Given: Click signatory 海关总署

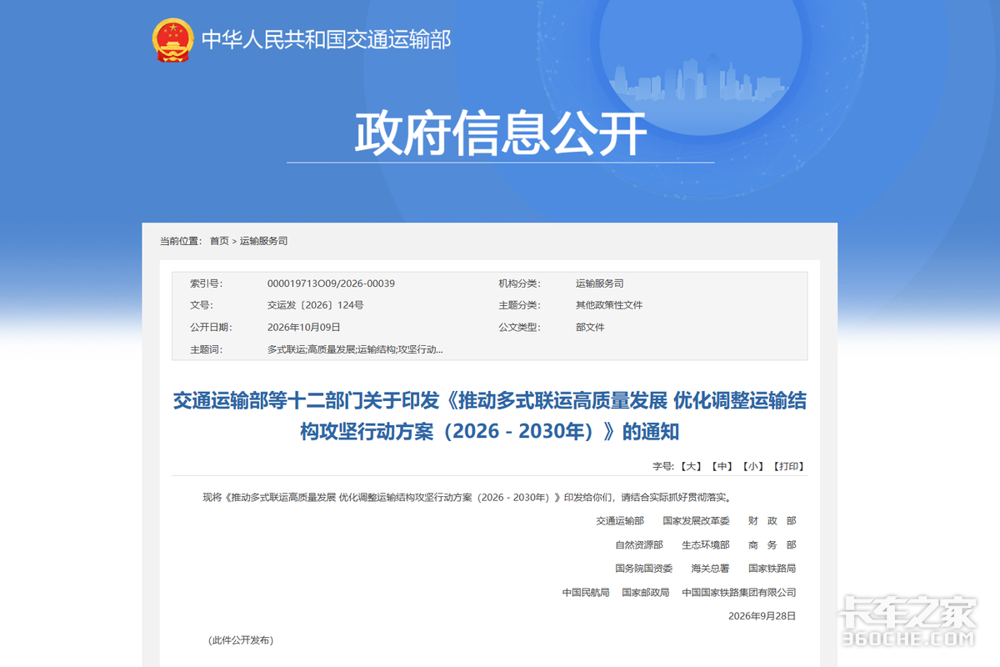Looking at the screenshot, I should (x=710, y=569).
